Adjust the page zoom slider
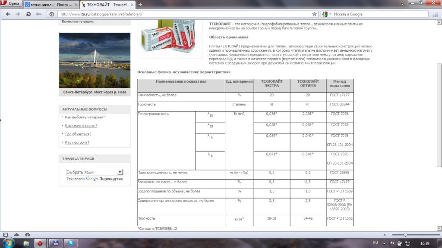 click(x=405, y=235)
